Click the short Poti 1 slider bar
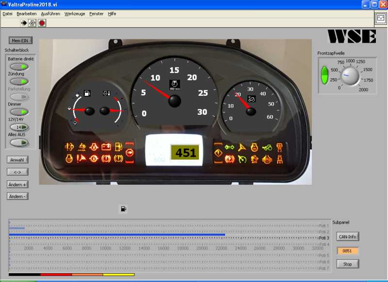 [x=17, y=228]
